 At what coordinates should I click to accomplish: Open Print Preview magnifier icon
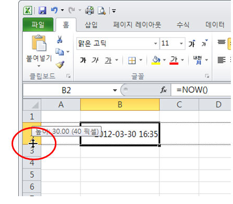(x=101, y=10)
